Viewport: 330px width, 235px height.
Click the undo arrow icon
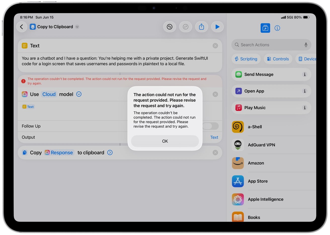[x=170, y=27]
